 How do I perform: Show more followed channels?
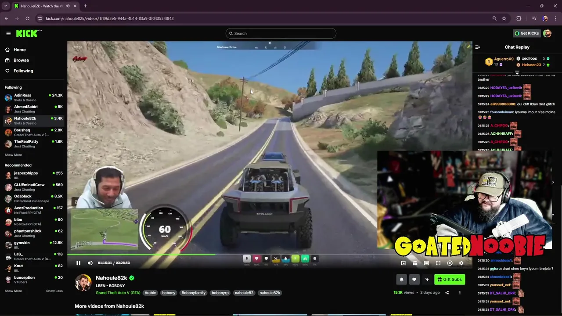(13, 155)
